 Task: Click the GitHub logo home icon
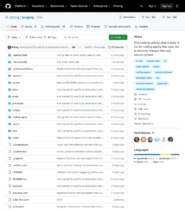point(8,6)
